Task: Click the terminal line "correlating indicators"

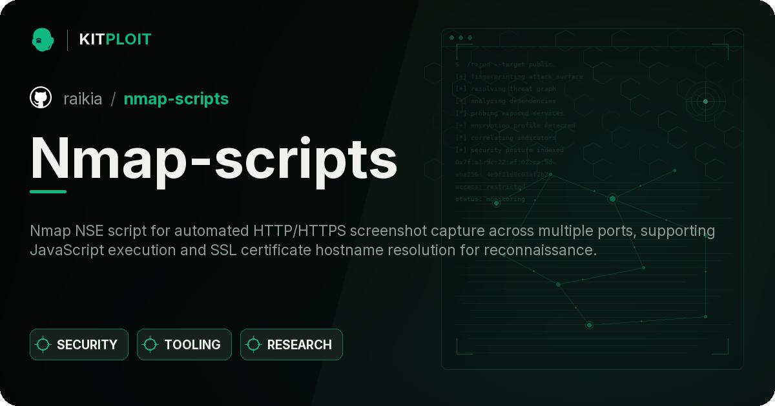Action: (x=506, y=138)
